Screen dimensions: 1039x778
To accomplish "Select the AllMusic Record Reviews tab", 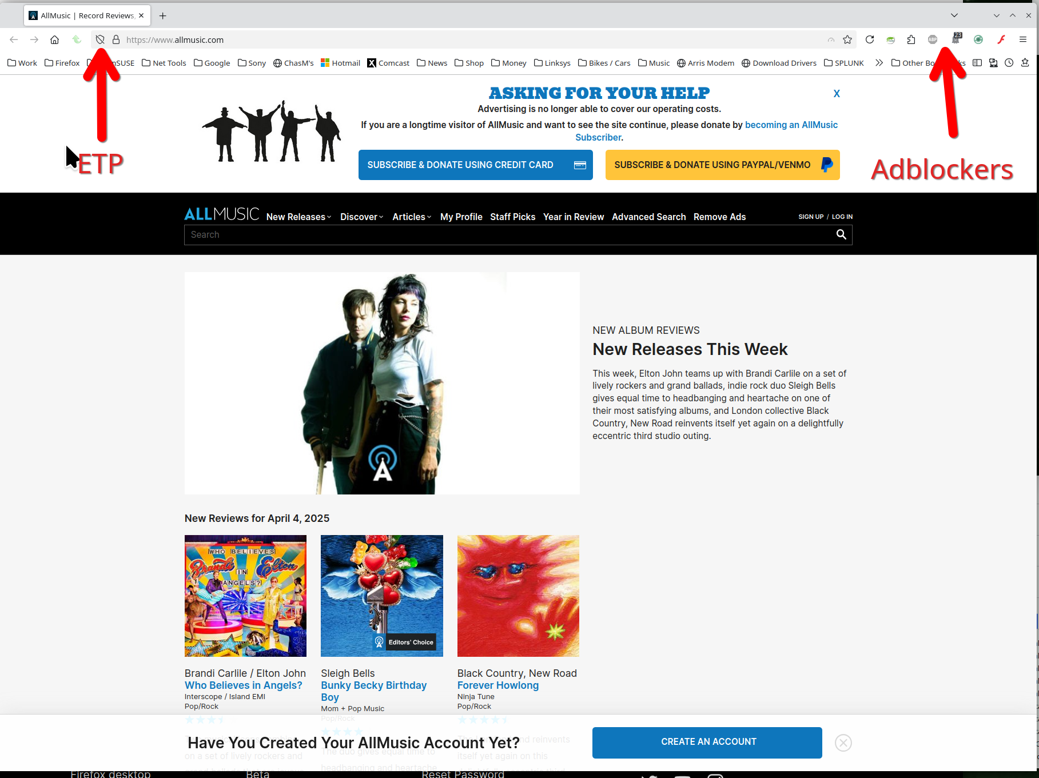I will [87, 15].
